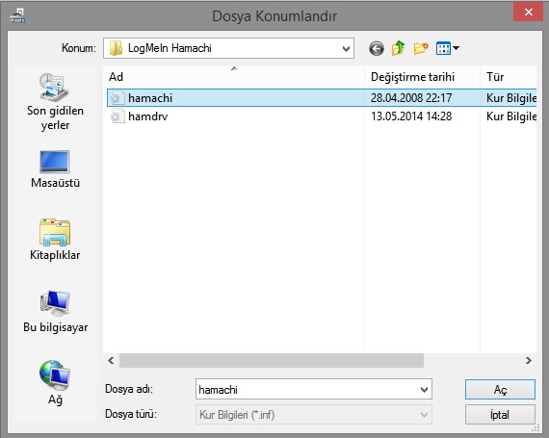
Task: Expand the Konum location dropdown
Action: tap(346, 48)
